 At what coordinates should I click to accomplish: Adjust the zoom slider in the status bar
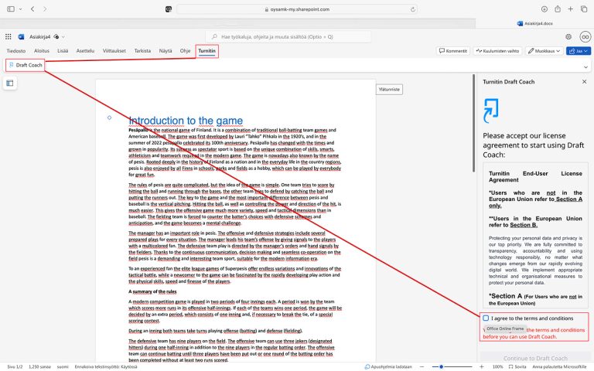(x=442, y=366)
